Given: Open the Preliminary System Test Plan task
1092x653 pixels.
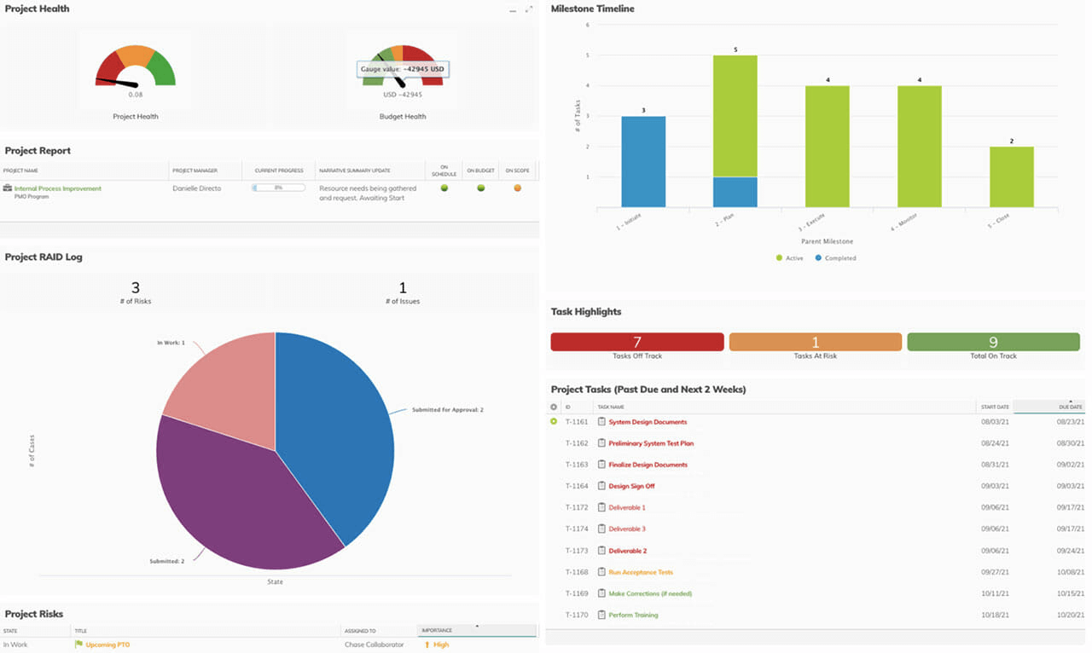Looking at the screenshot, I should point(651,442).
